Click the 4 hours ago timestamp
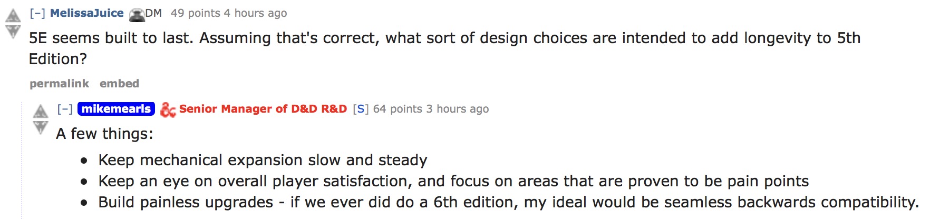The image size is (930, 220). (255, 13)
